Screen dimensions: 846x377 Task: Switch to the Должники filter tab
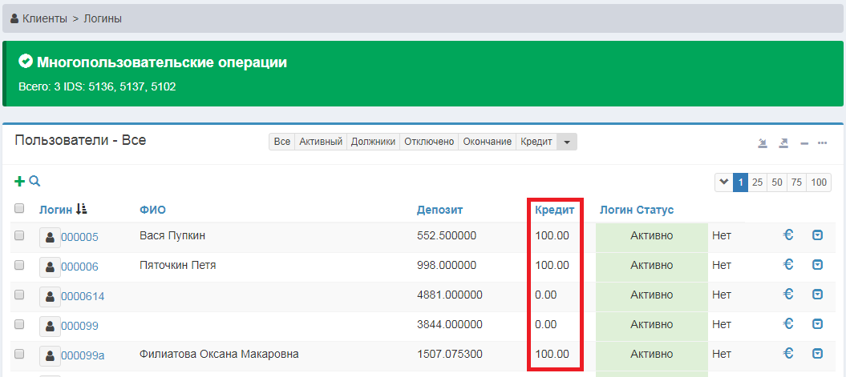coord(373,142)
